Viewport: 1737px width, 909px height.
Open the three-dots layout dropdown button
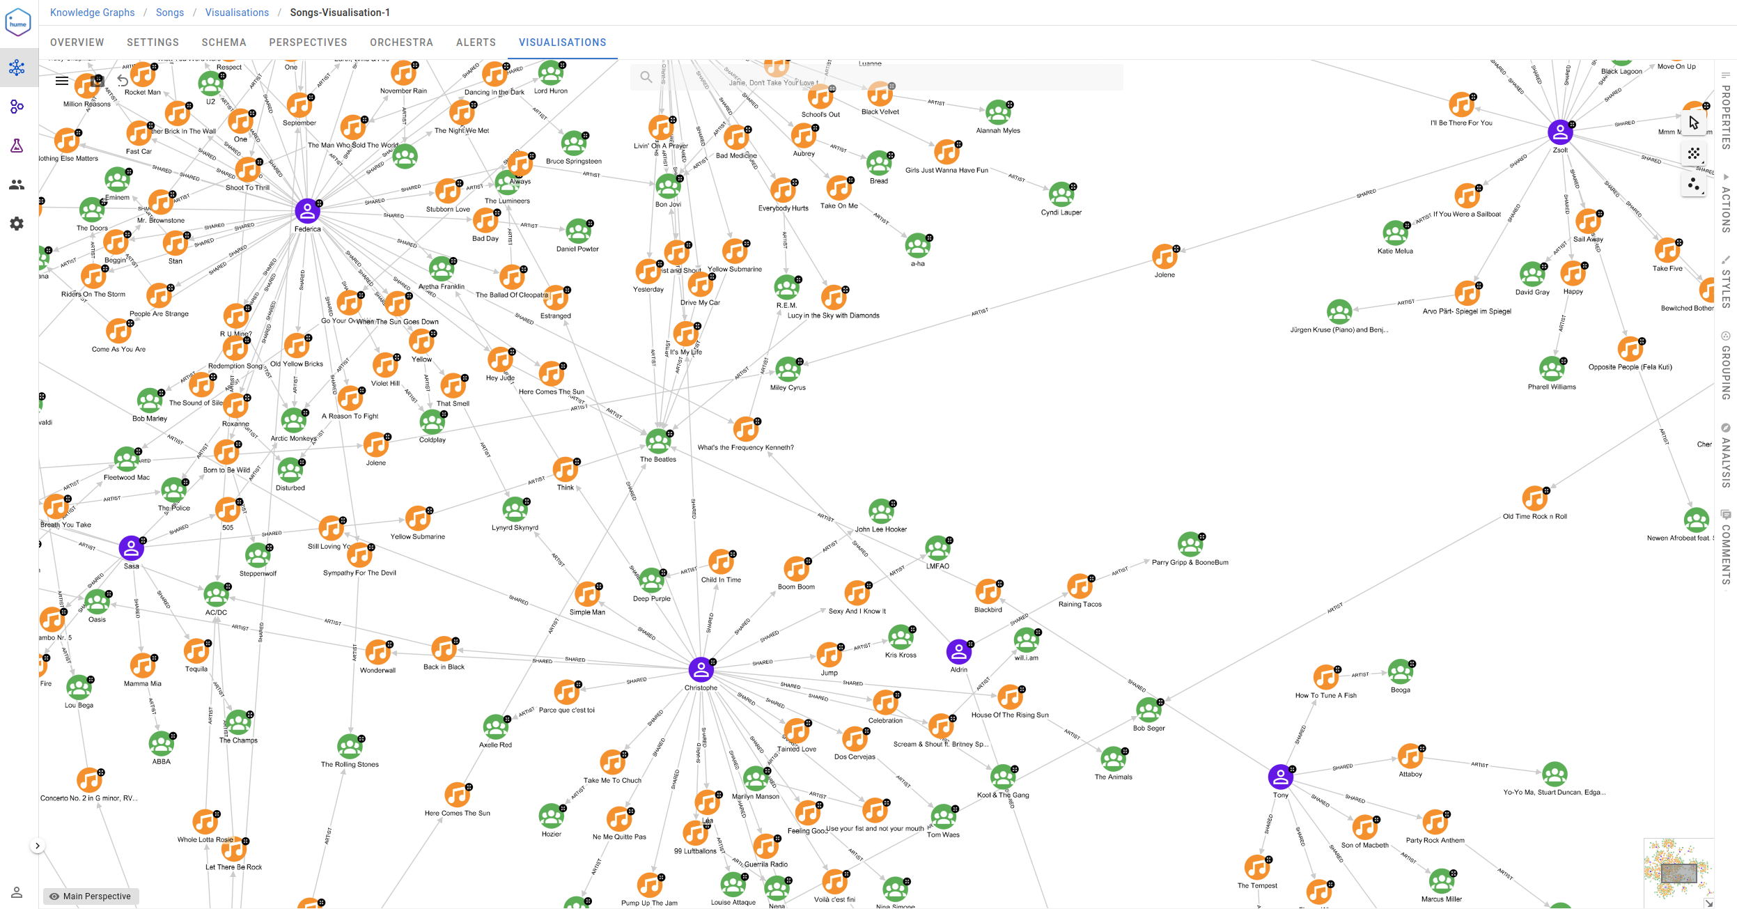[1694, 185]
